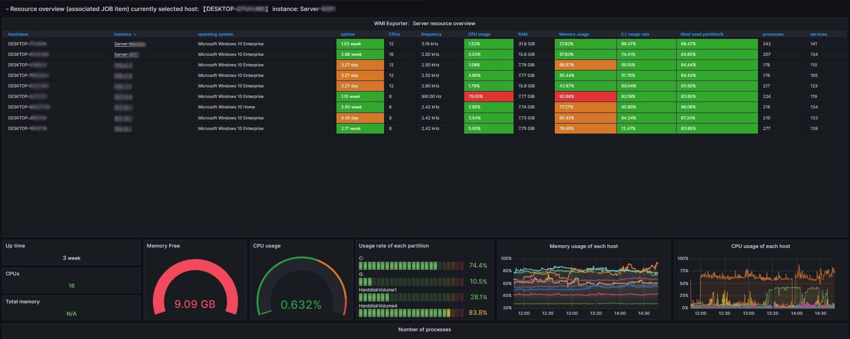Select the 1.03 week uptime cell

pyautogui.click(x=360, y=44)
